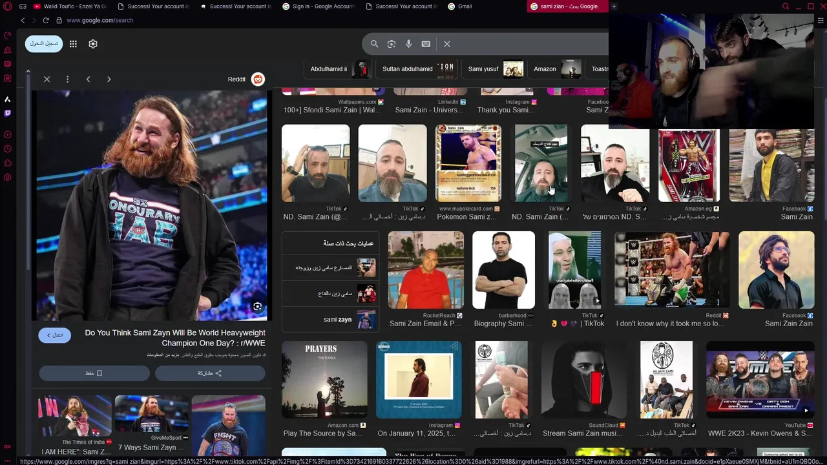Reload the current page
Screen dimensions: 827x465
47,20
